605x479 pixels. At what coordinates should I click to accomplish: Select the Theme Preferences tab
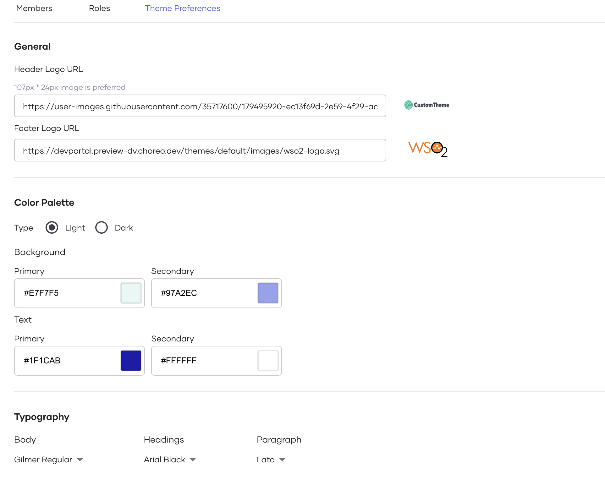coord(182,8)
